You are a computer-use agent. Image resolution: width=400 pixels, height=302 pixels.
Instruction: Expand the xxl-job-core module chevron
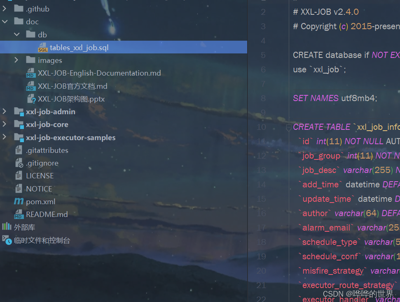click(5, 124)
